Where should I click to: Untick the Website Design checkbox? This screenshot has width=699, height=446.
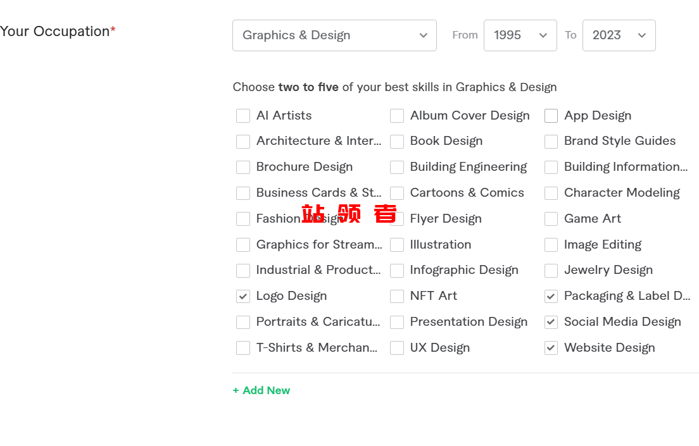[x=551, y=348]
